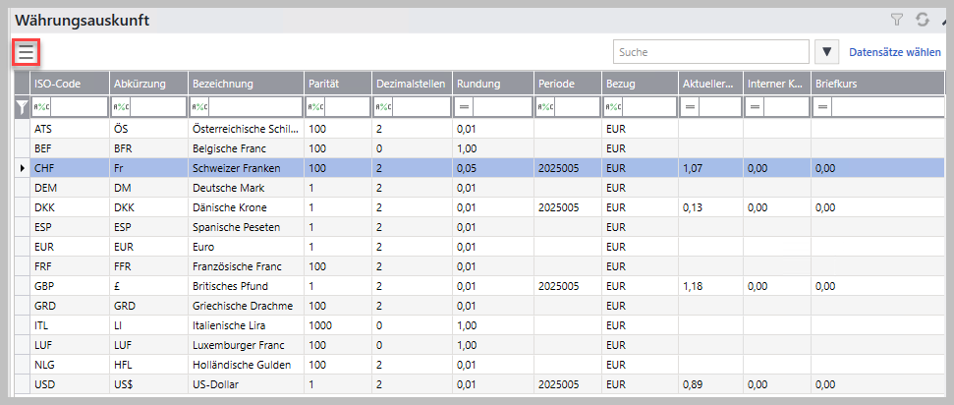Click the filter row funnel icon

[22, 107]
